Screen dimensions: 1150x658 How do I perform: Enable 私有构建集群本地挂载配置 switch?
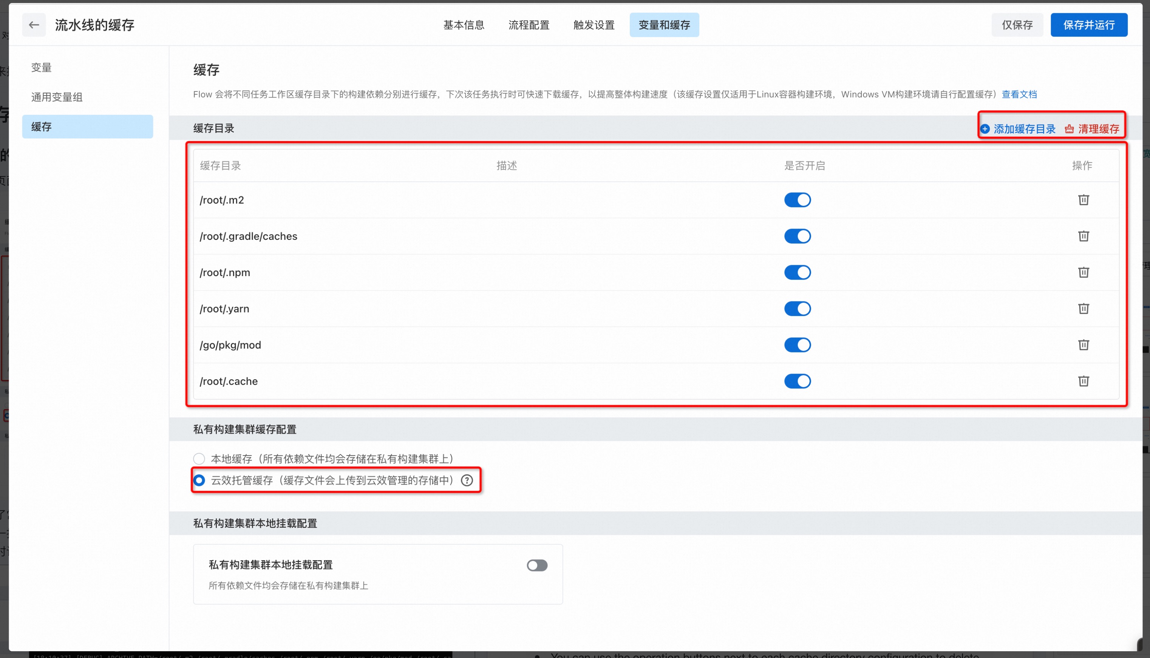537,565
